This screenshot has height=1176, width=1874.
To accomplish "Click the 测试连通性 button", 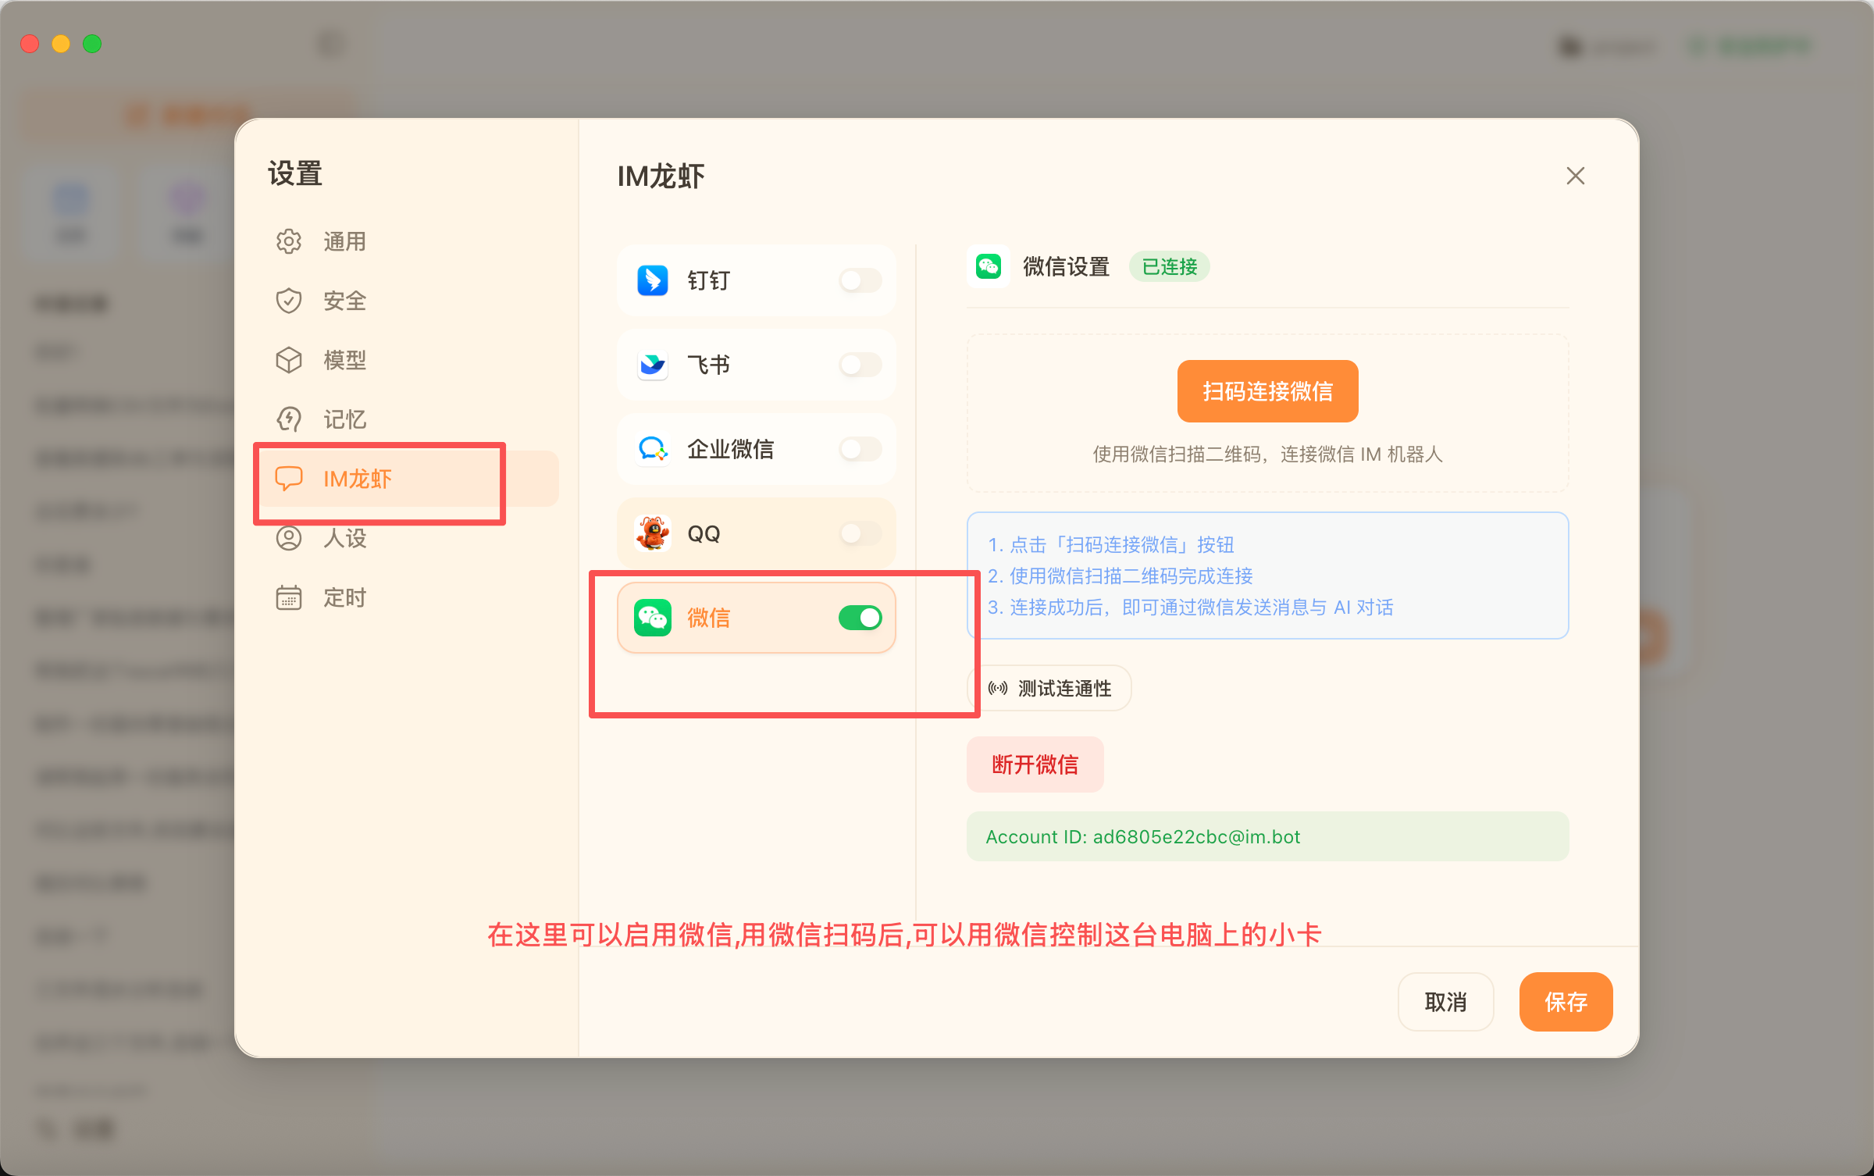I will [x=1049, y=688].
